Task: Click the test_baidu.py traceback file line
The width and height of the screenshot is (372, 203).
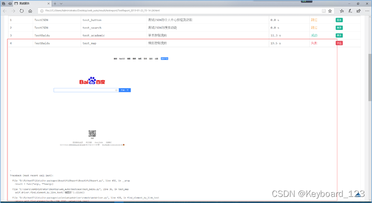Action: (x=70, y=189)
